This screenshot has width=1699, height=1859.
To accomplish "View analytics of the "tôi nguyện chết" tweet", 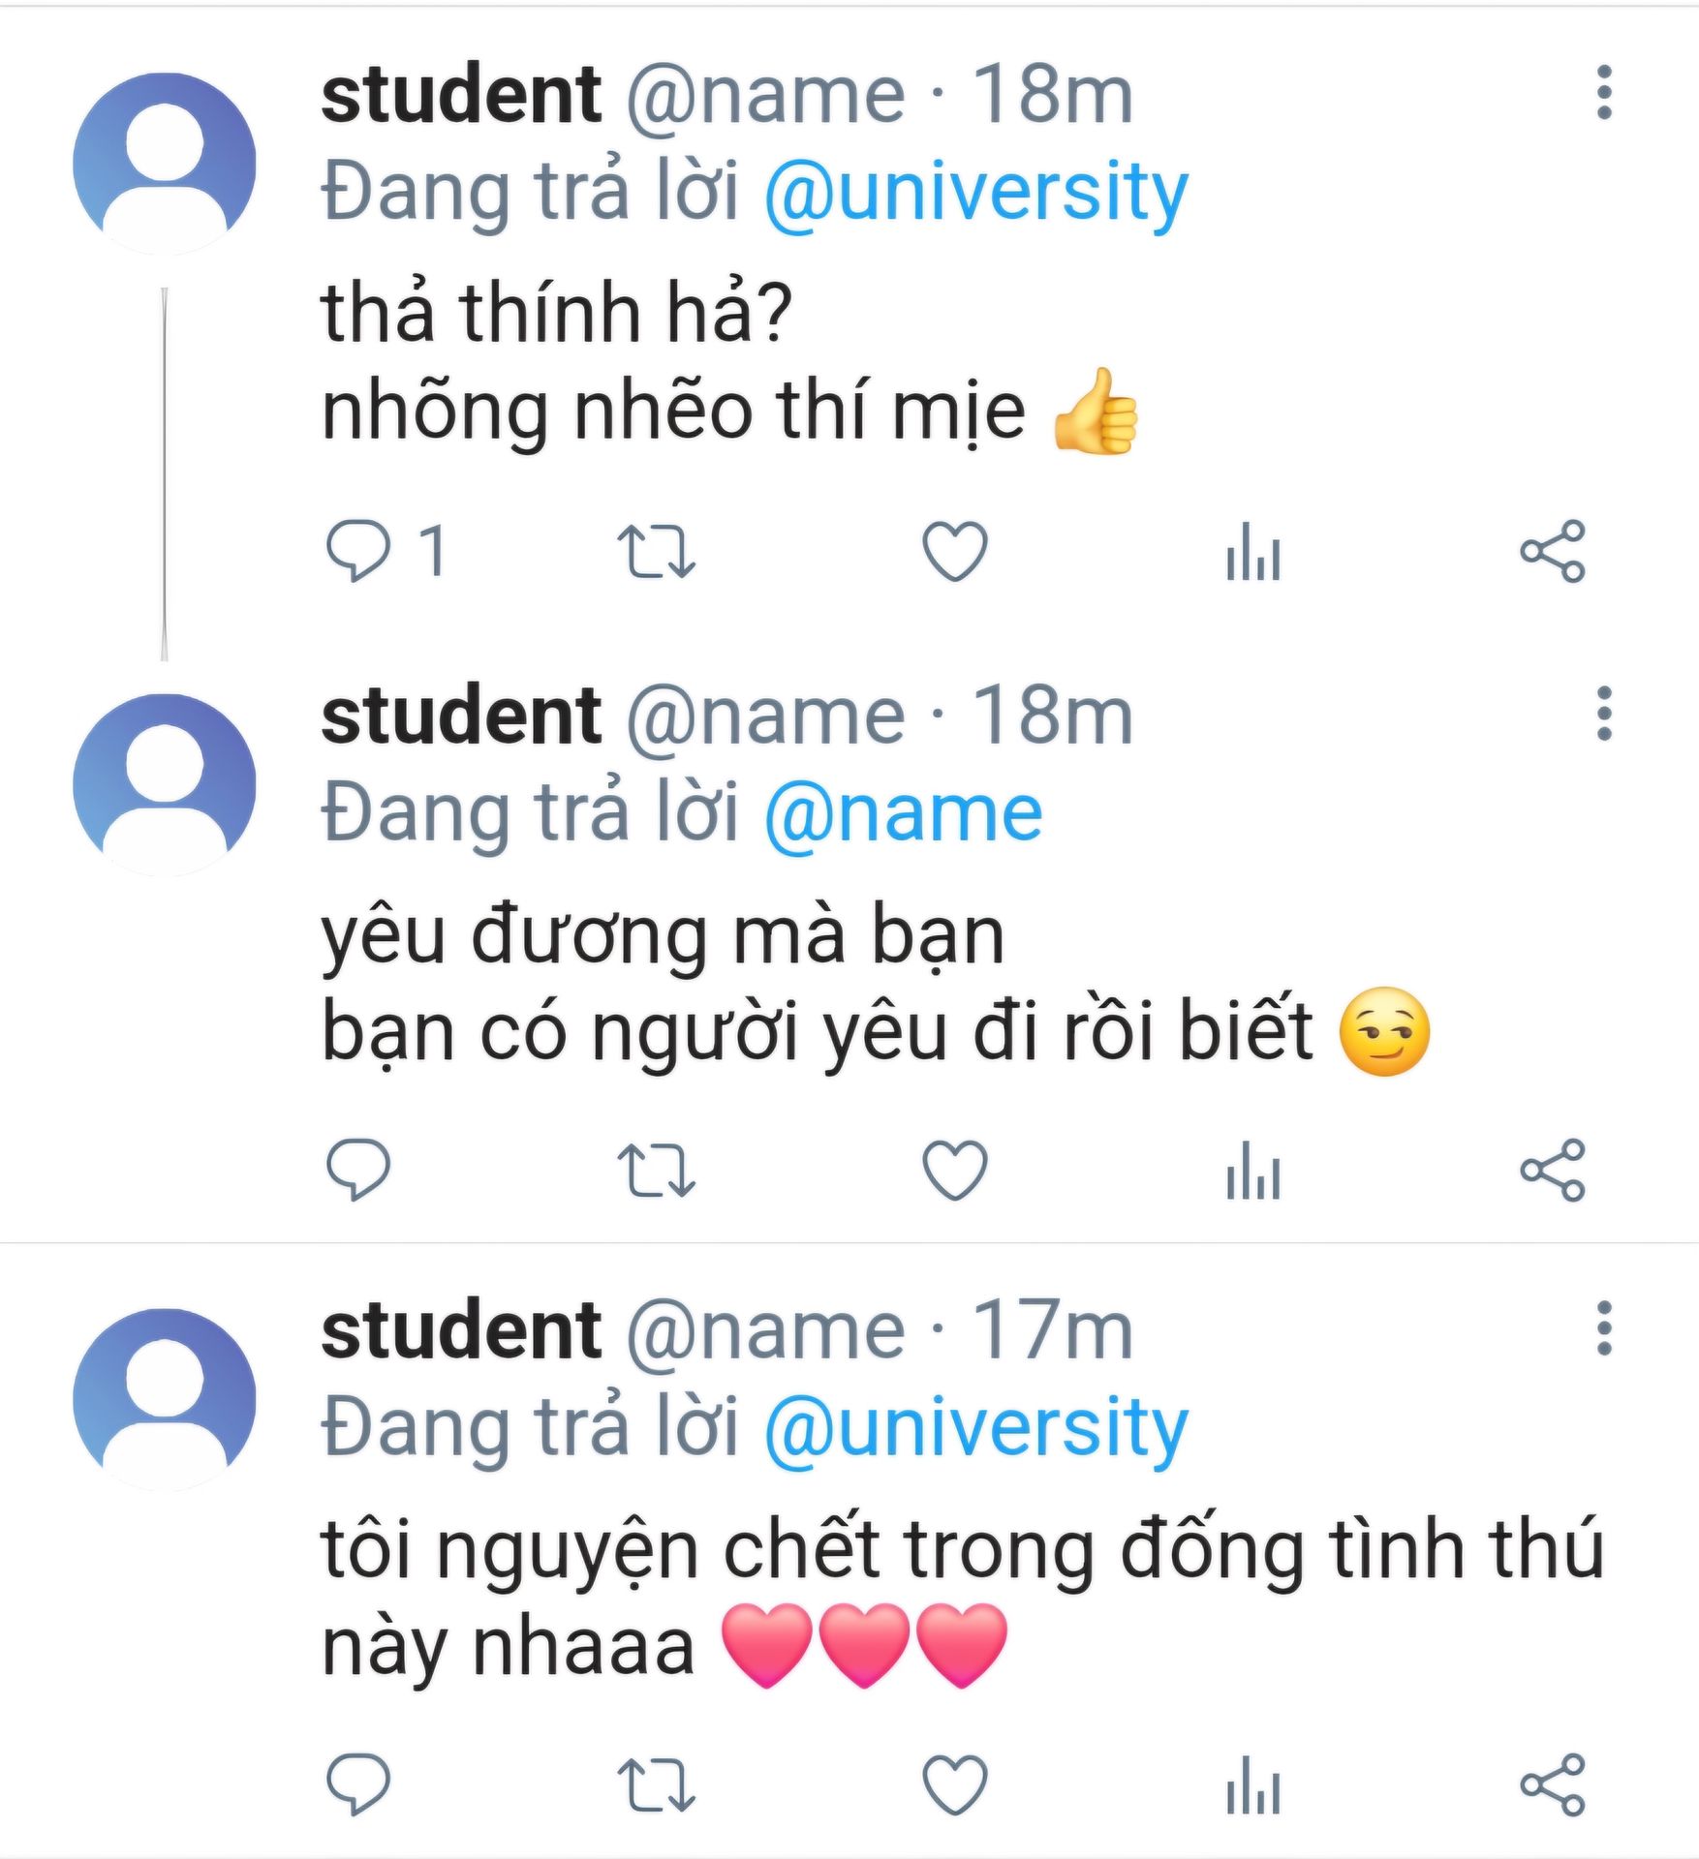I will pos(1253,1783).
